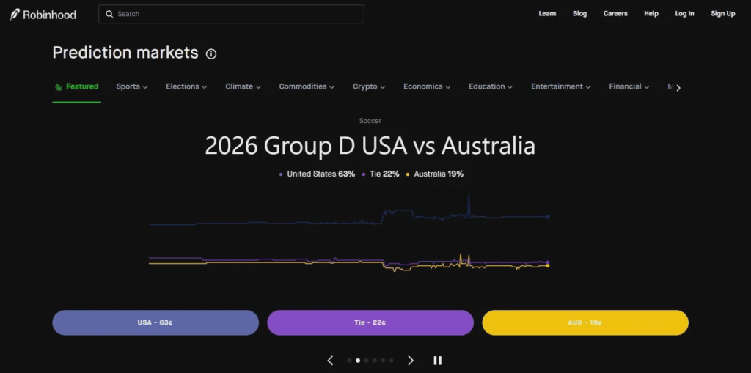The height and width of the screenshot is (373, 751).
Task: Open the Careers link
Action: 615,14
